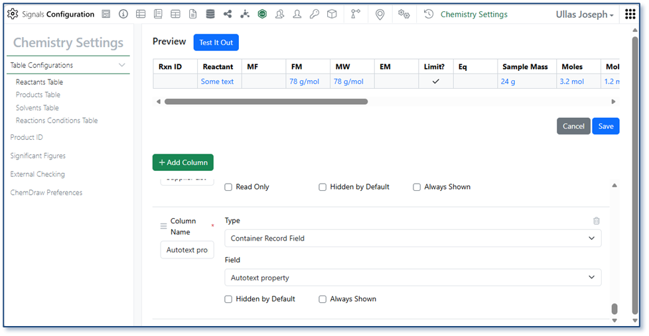Click the Add Column button

pos(183,162)
